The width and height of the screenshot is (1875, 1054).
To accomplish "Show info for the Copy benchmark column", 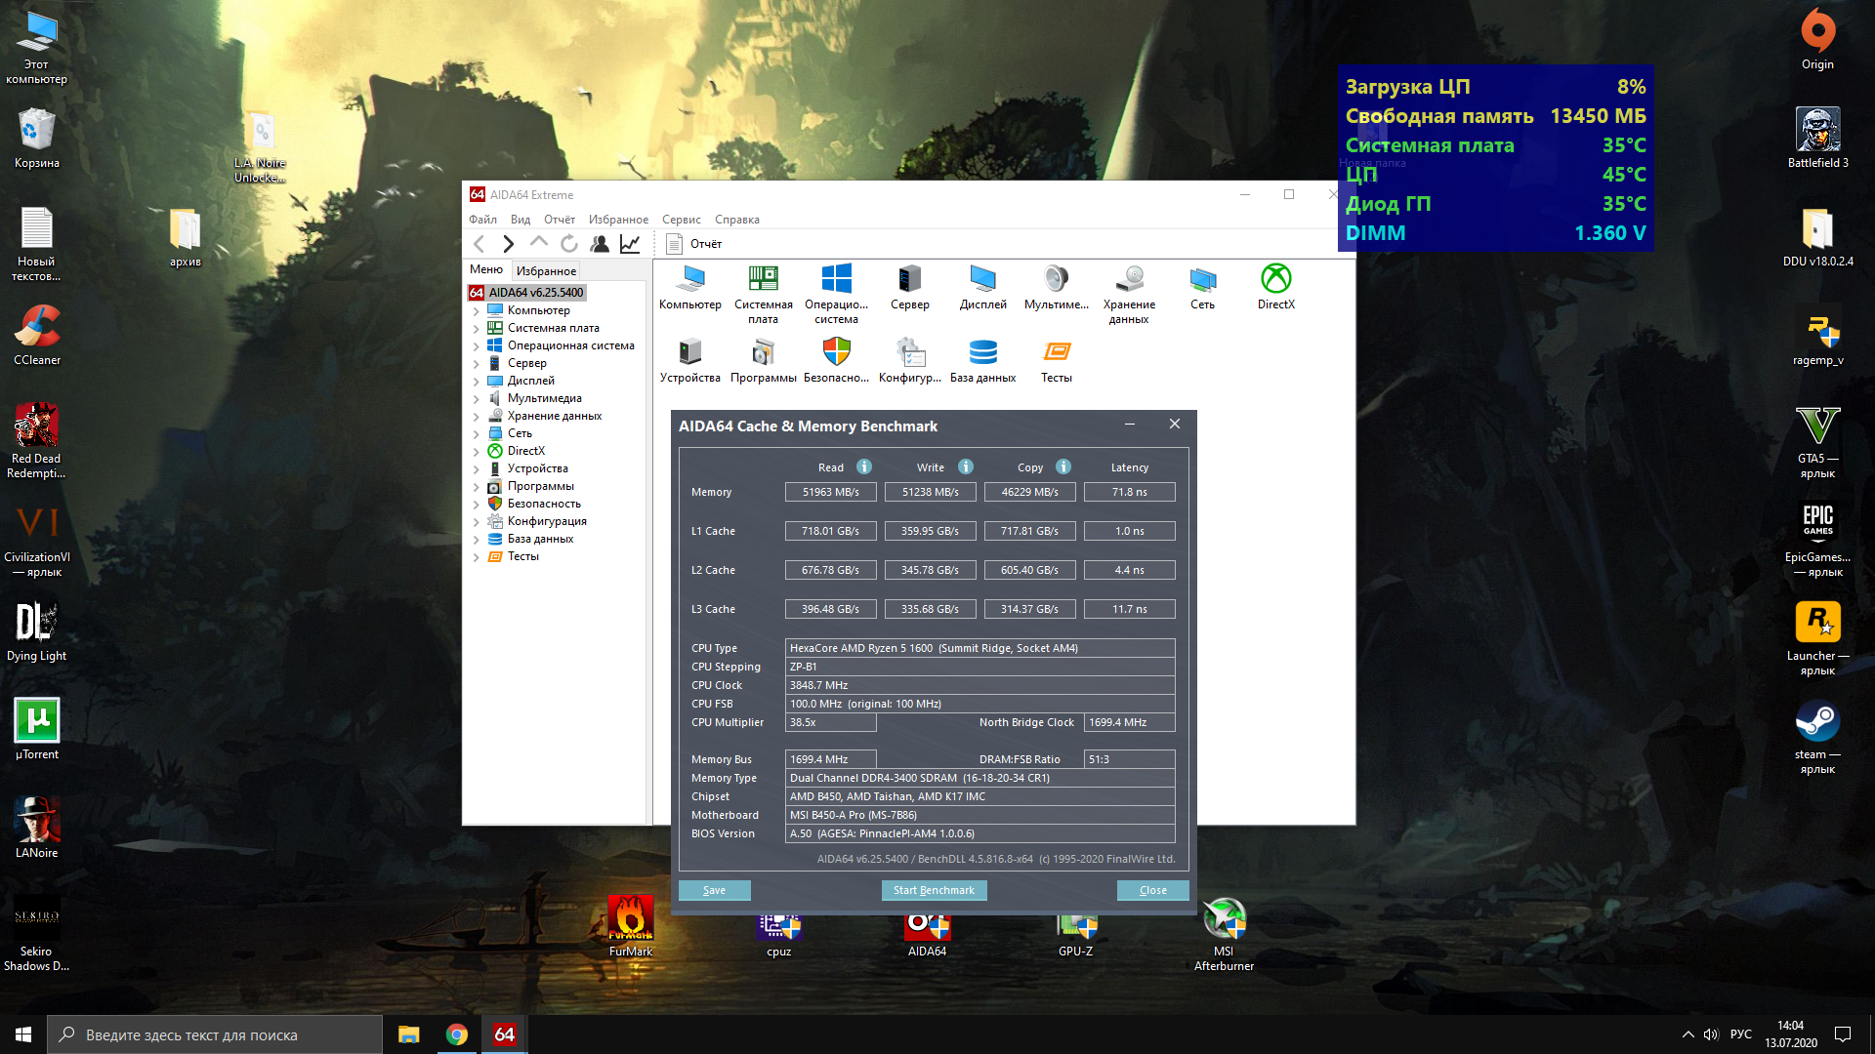I will point(1063,466).
